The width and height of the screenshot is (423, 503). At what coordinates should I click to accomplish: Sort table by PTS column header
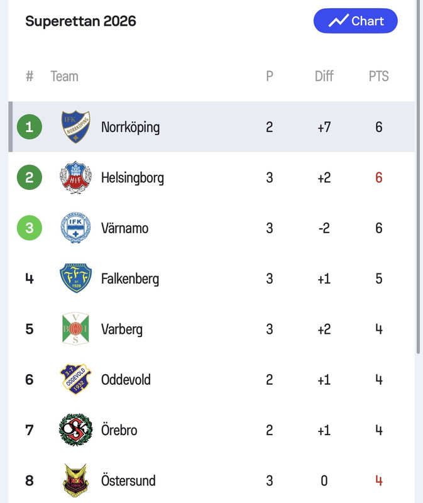click(379, 76)
